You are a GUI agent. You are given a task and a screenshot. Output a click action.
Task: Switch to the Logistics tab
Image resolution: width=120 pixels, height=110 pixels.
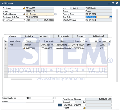(x=29, y=36)
